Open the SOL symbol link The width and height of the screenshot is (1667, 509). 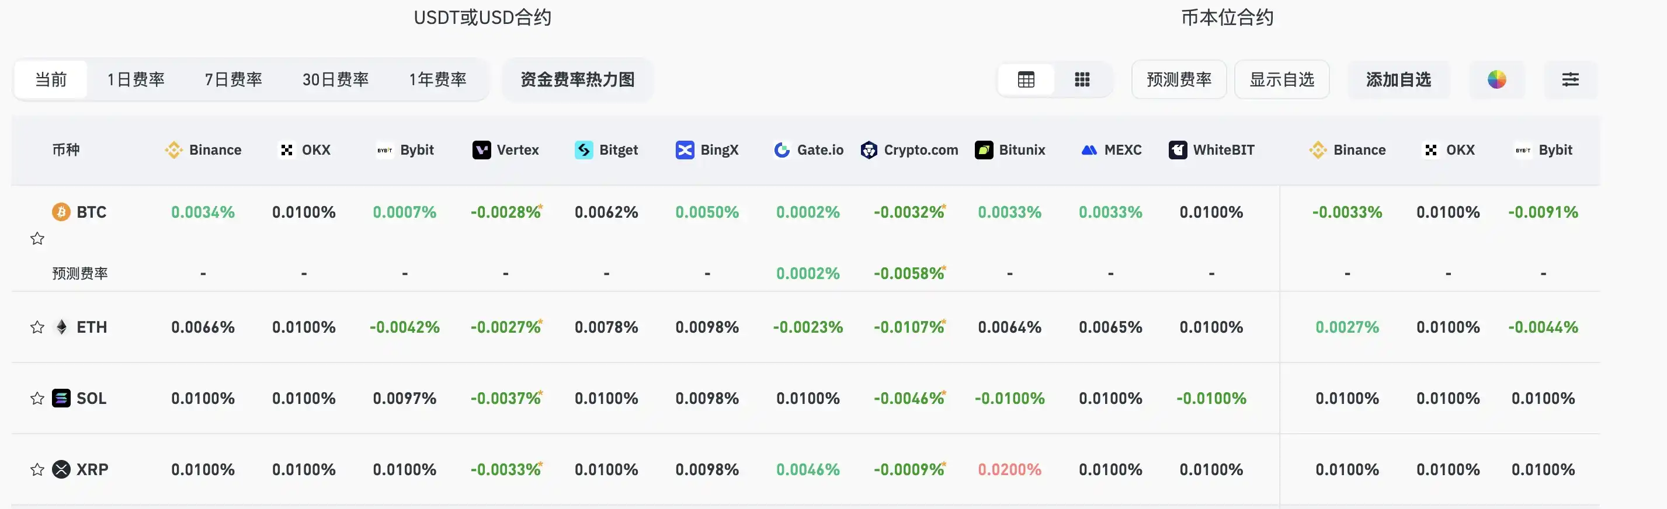point(91,399)
